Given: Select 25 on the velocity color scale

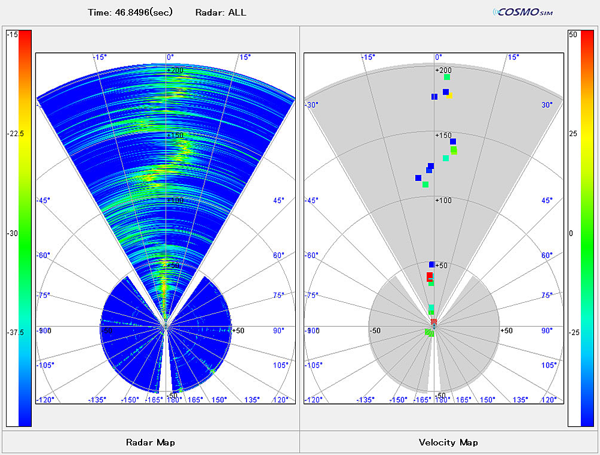Looking at the screenshot, I should click(x=573, y=134).
